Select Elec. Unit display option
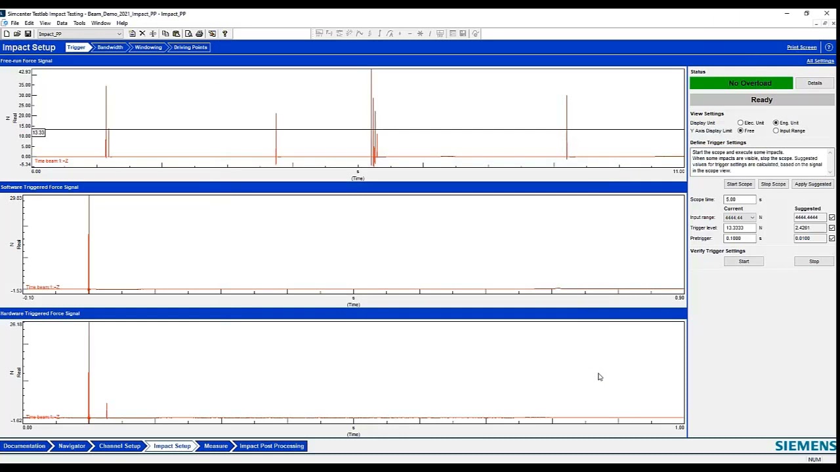Image resolution: width=840 pixels, height=472 pixels. pos(740,123)
